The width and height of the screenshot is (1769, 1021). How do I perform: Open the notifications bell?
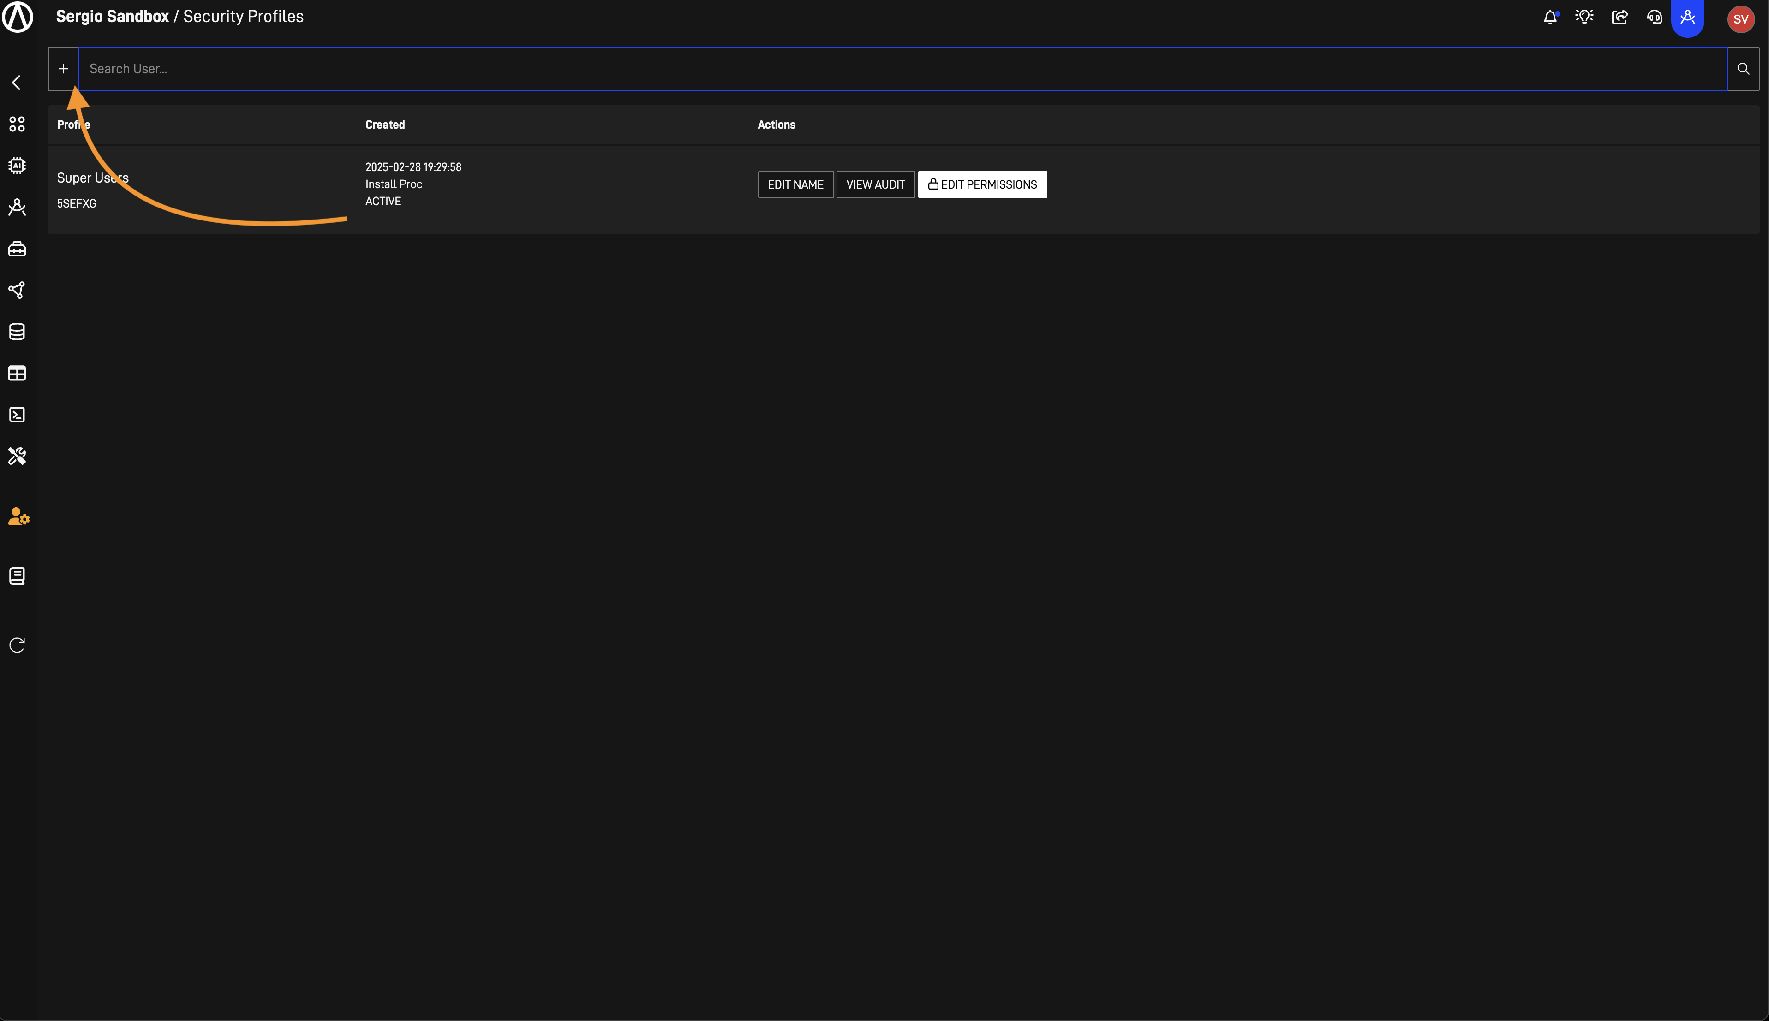[x=1550, y=18]
